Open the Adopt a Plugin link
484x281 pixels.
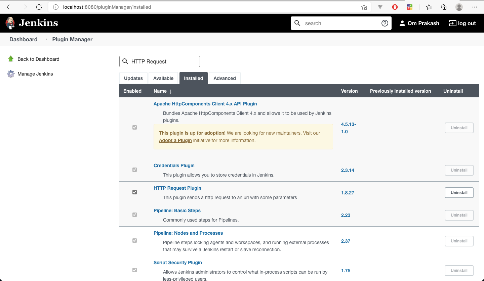175,140
